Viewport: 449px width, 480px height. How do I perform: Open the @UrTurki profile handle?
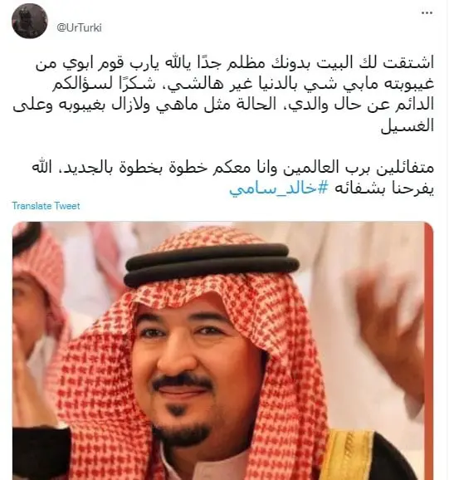79,27
